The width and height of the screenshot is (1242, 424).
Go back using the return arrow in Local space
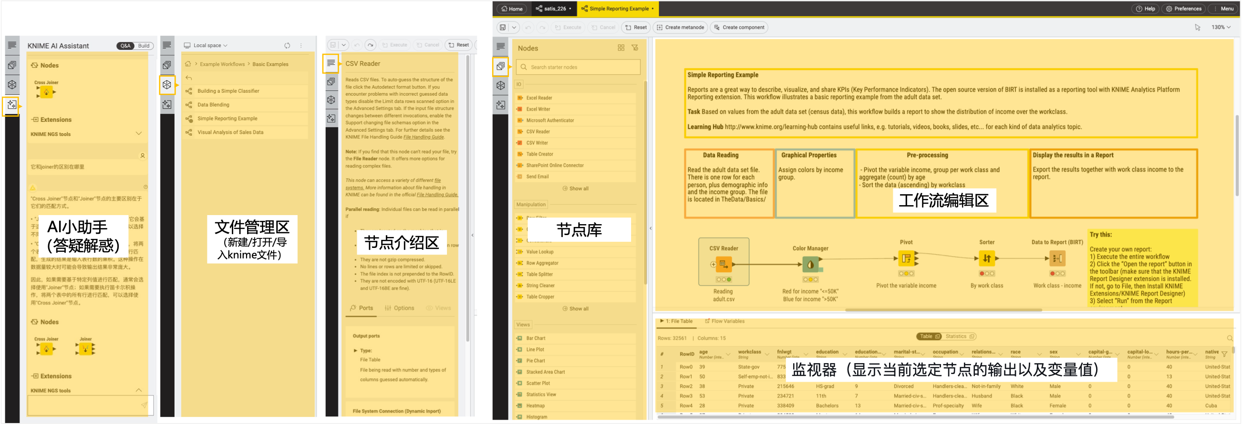(x=189, y=78)
